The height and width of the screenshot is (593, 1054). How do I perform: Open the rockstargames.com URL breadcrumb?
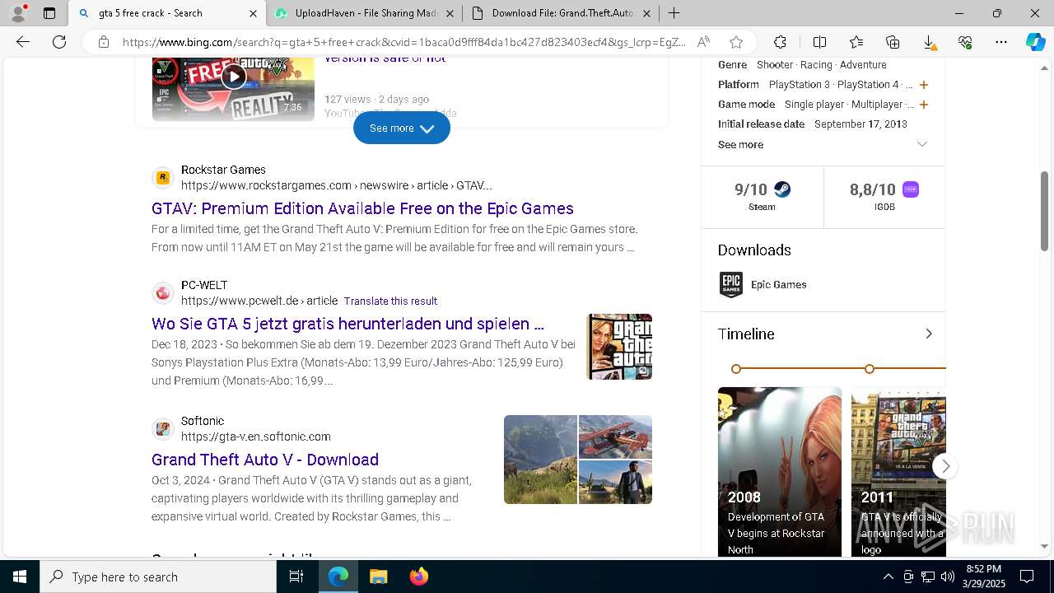click(x=337, y=185)
